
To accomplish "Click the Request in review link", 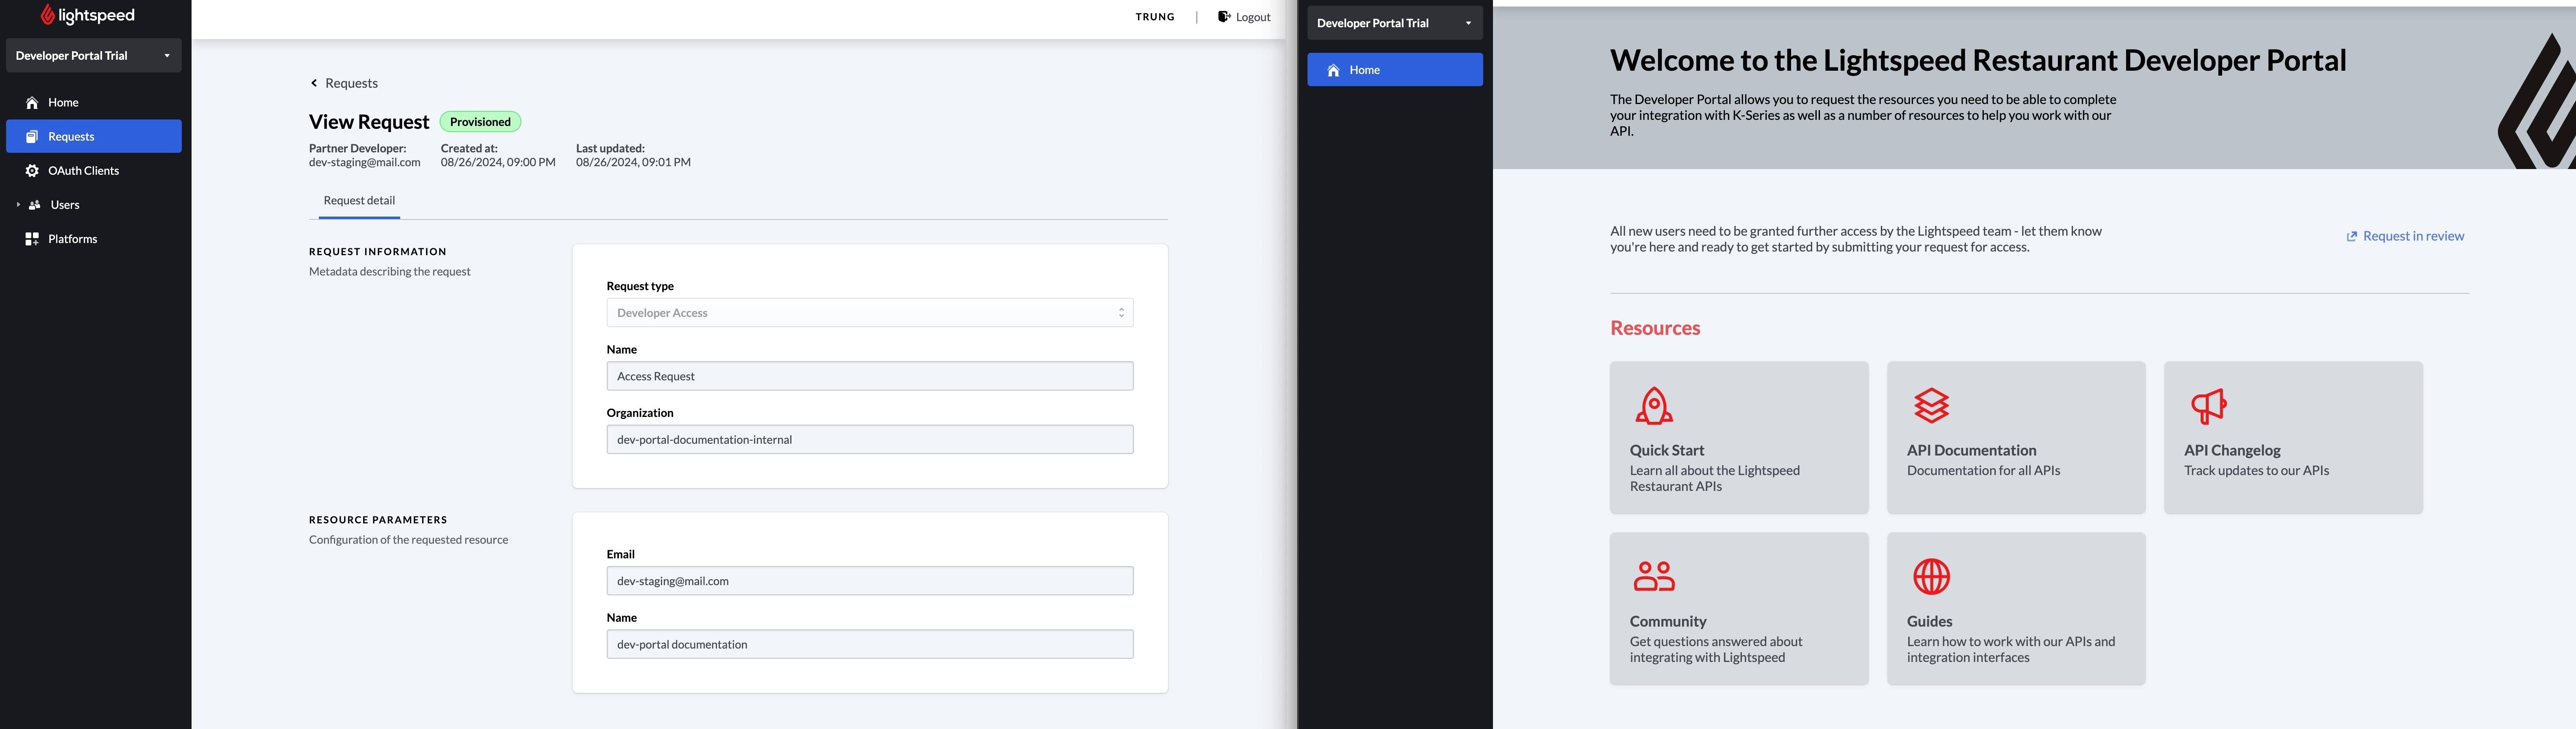I will [2404, 236].
